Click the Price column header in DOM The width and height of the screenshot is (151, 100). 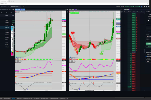coord(134,12)
